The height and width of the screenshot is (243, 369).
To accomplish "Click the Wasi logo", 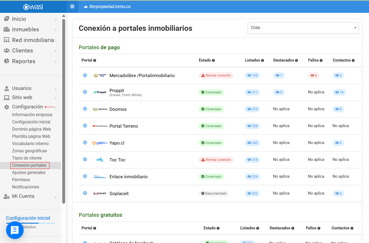I will (x=33, y=7).
